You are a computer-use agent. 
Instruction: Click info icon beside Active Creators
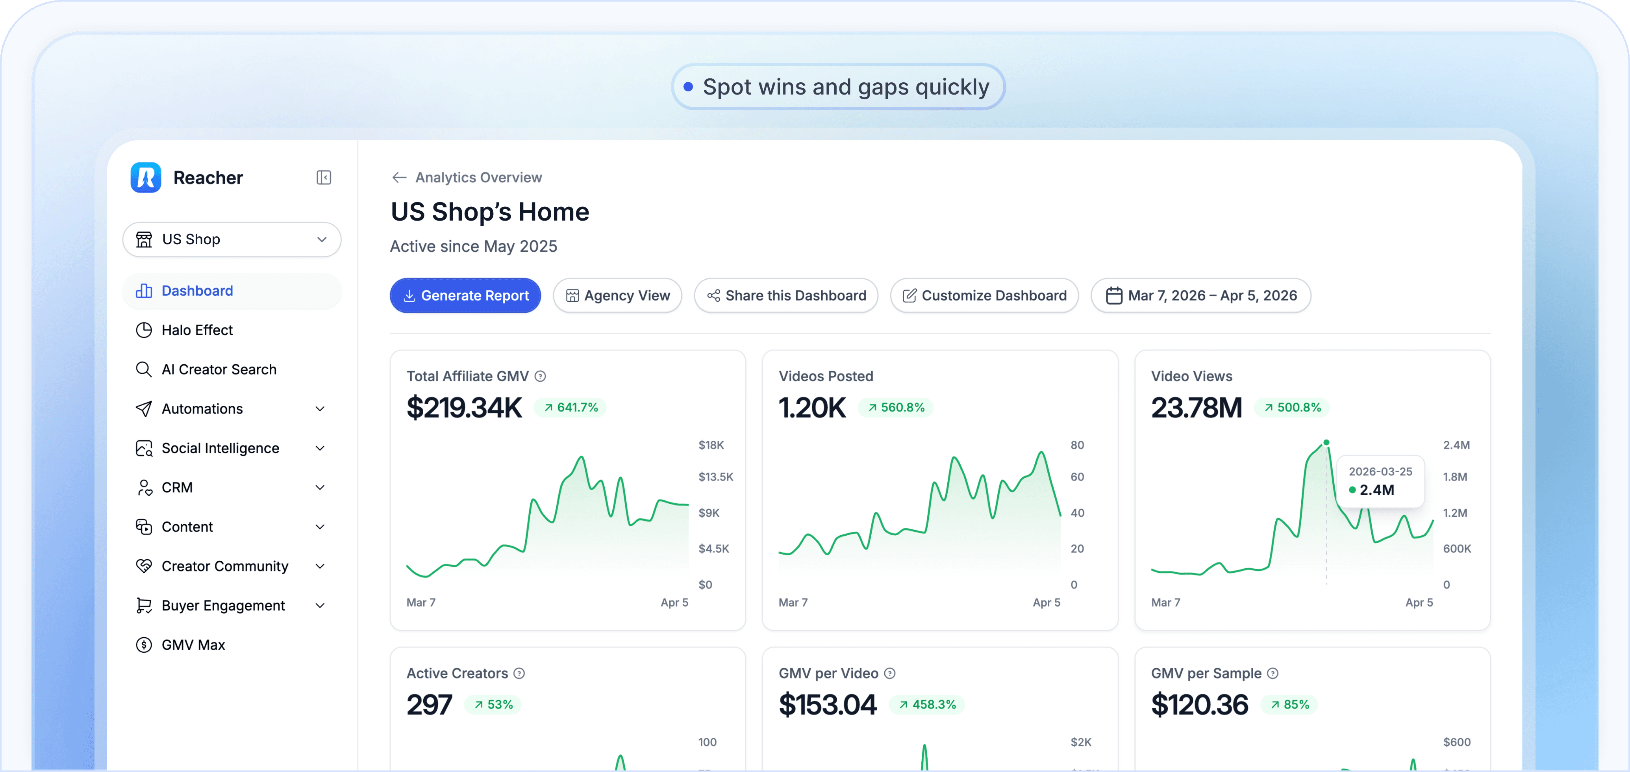click(519, 673)
